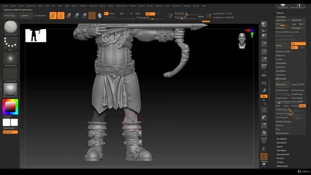
Task: Expand the Subtool palette section
Action: click(280, 13)
